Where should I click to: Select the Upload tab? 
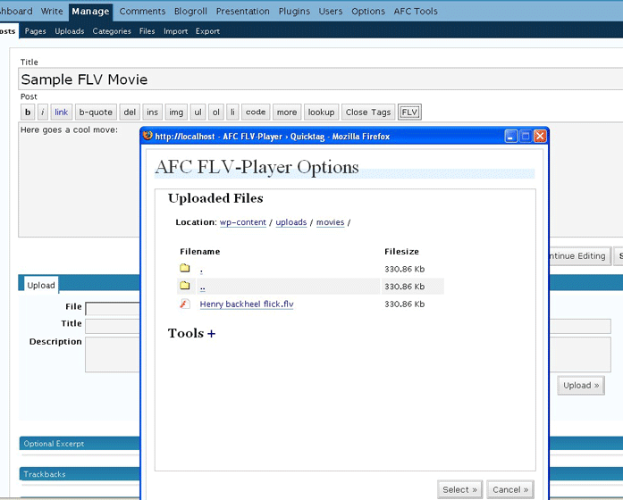coord(41,286)
